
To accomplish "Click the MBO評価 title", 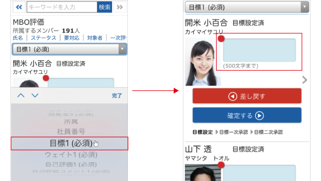I will (28, 22).
